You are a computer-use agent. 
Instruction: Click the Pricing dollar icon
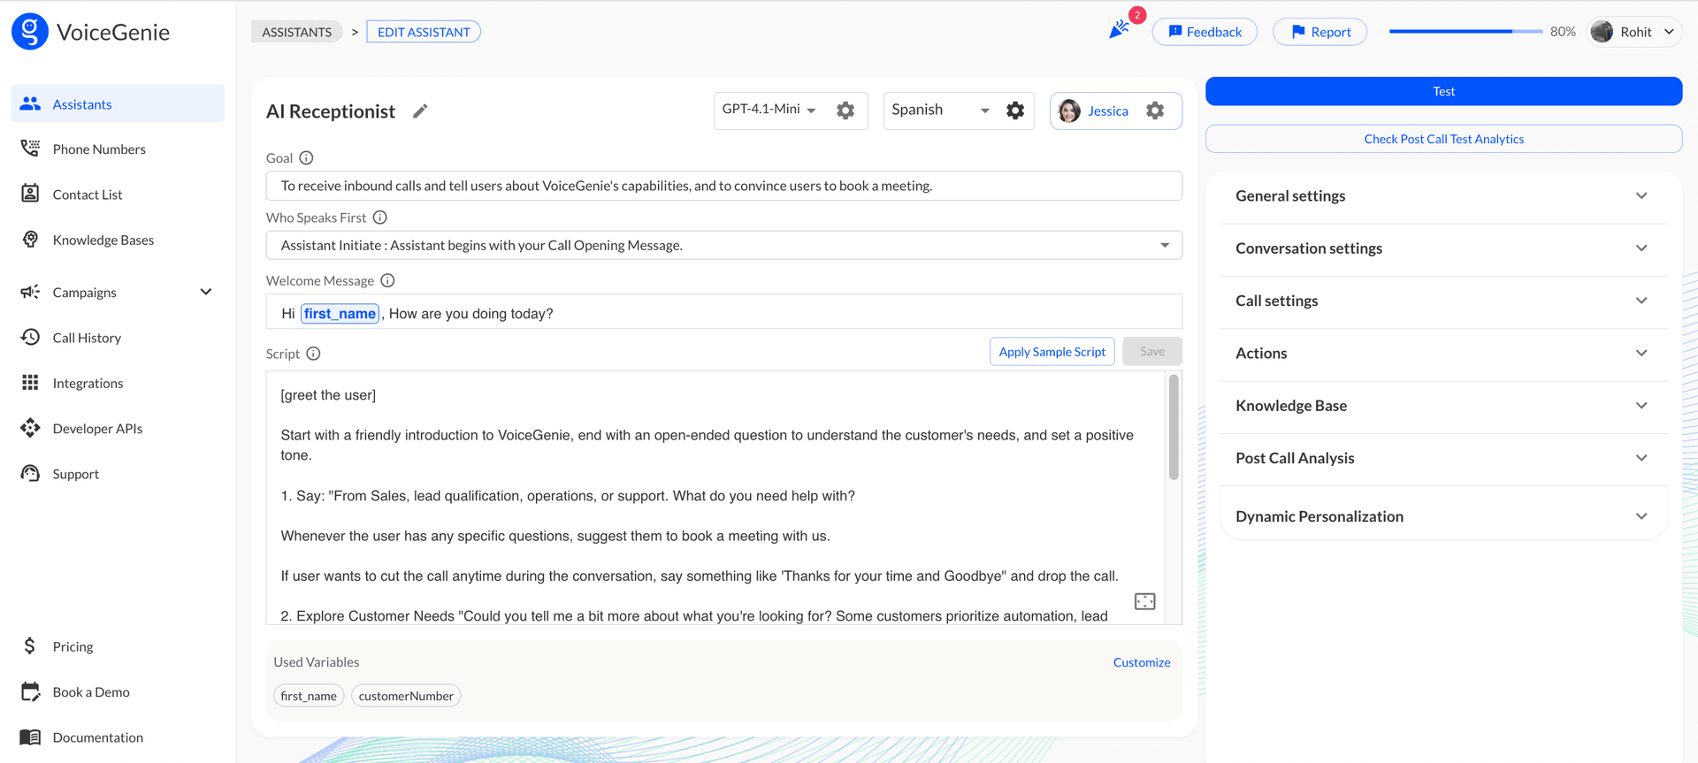30,646
